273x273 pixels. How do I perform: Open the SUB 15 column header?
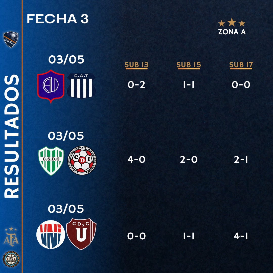coord(189,65)
